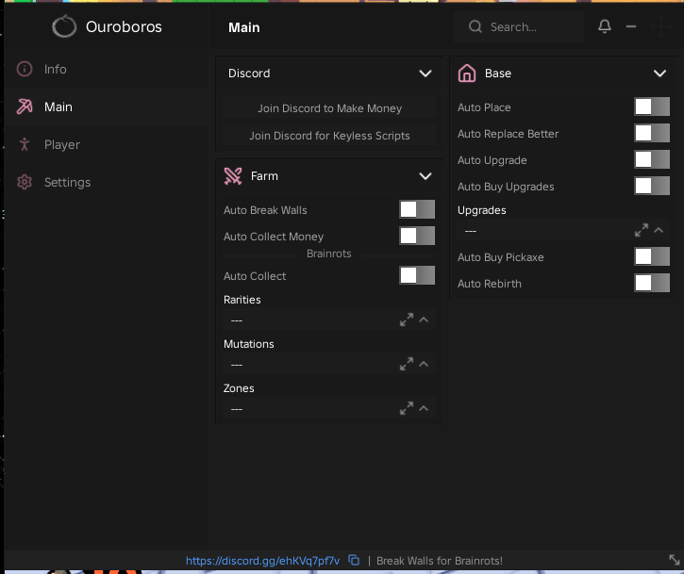The image size is (684, 574).
Task: Click into the Search field
Action: tap(519, 26)
